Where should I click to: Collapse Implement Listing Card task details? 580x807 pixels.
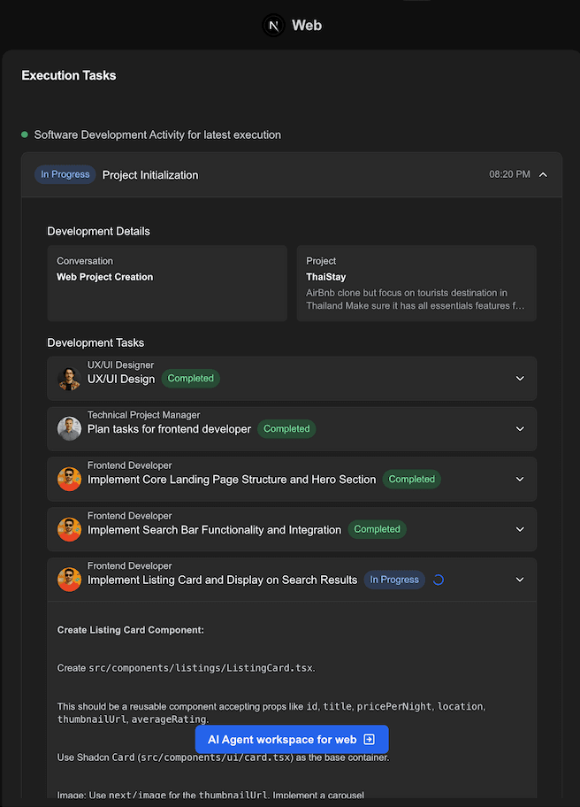pos(520,580)
